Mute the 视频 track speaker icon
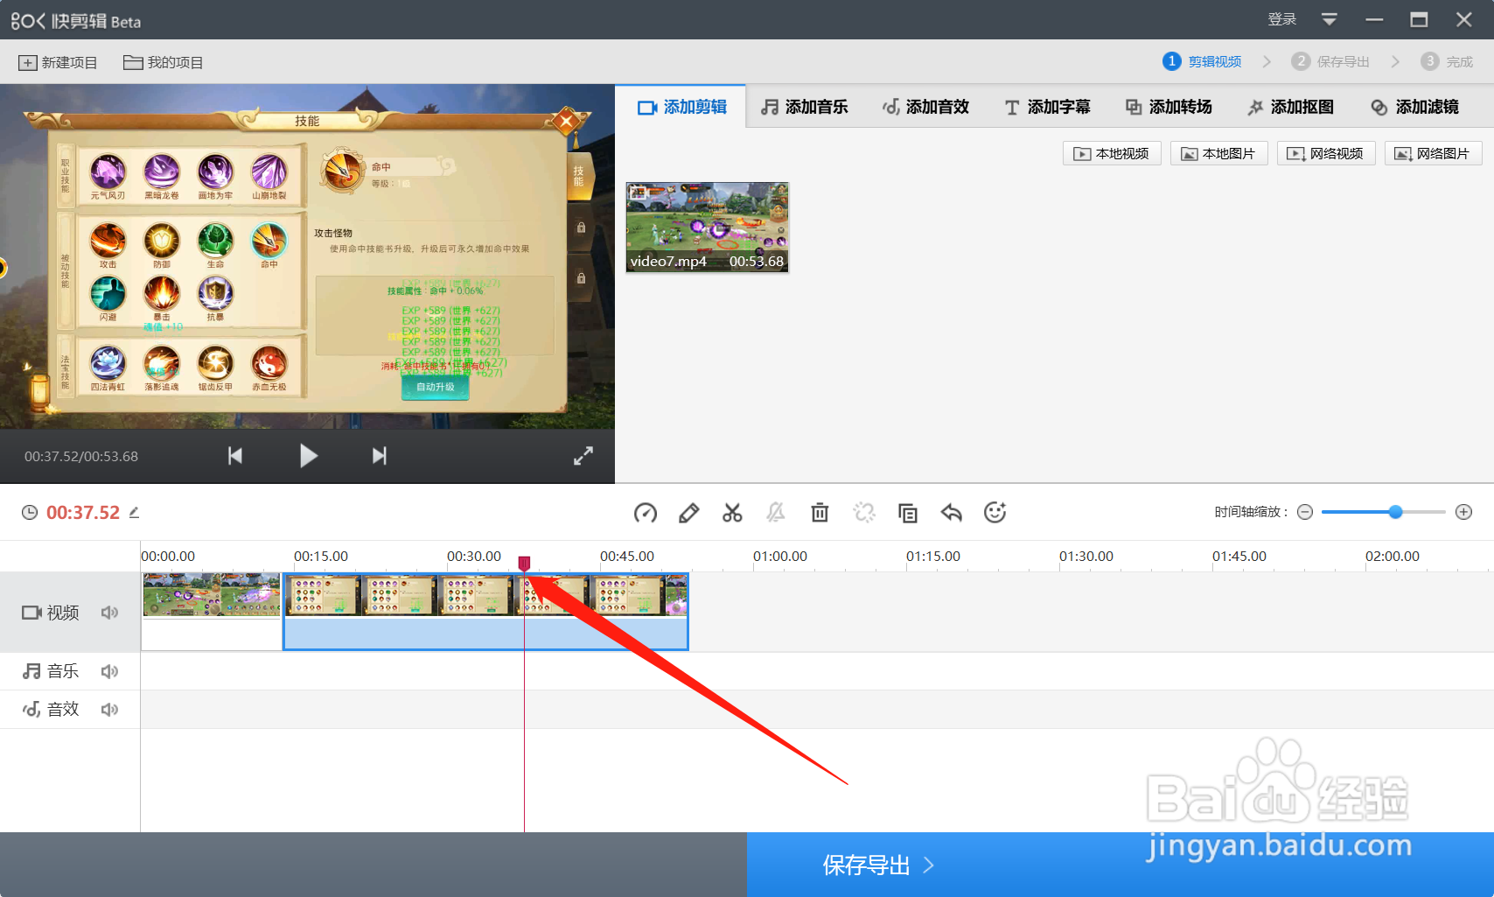The height and width of the screenshot is (897, 1494). click(109, 612)
